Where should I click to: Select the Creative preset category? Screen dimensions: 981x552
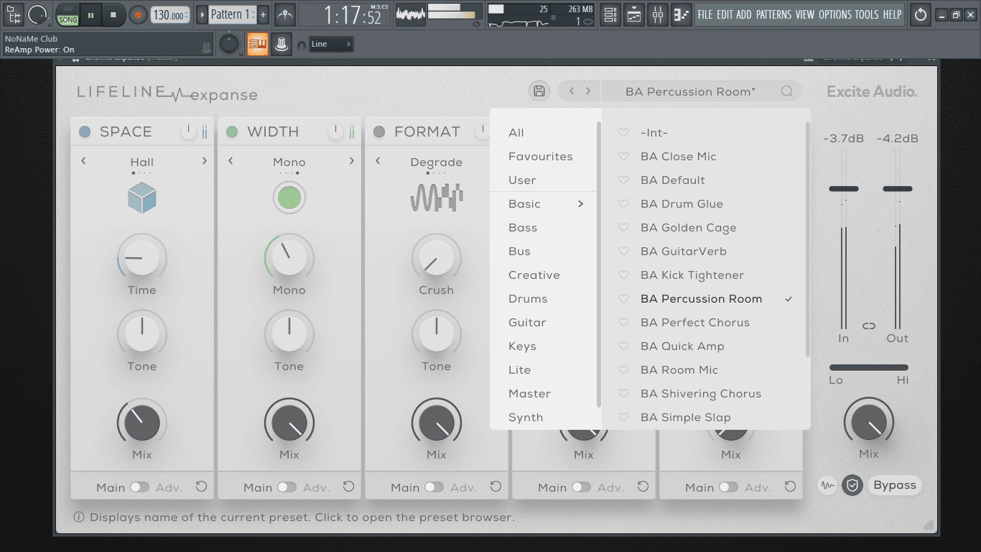point(534,275)
